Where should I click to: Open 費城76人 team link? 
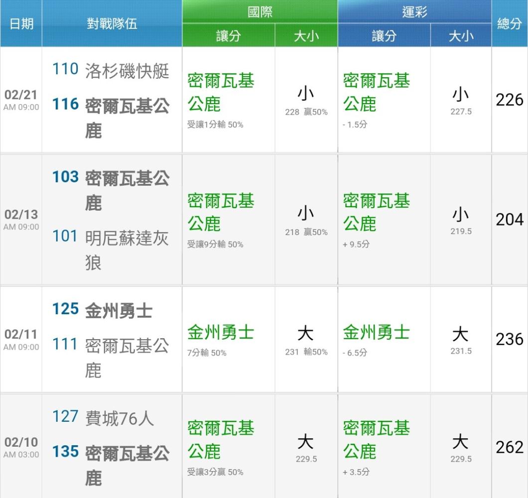point(120,418)
